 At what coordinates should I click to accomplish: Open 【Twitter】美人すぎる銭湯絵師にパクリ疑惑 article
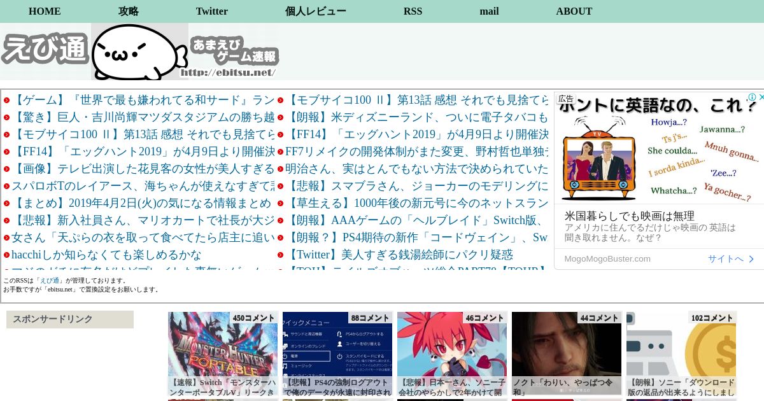[399, 255]
